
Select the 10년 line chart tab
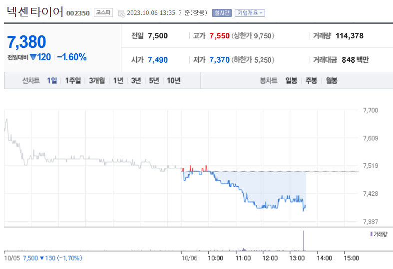click(x=174, y=81)
